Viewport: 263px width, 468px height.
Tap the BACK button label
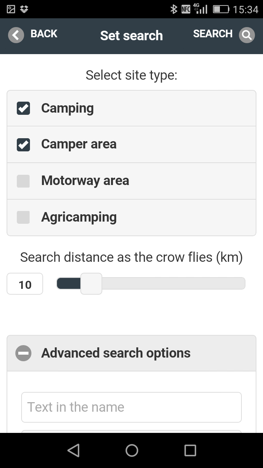tap(44, 34)
